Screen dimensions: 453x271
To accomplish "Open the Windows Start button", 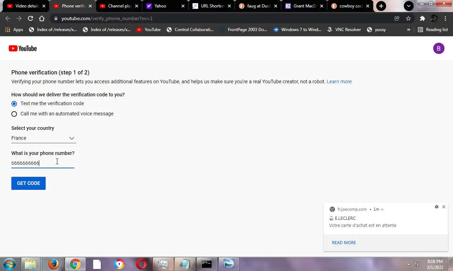I will (9, 264).
